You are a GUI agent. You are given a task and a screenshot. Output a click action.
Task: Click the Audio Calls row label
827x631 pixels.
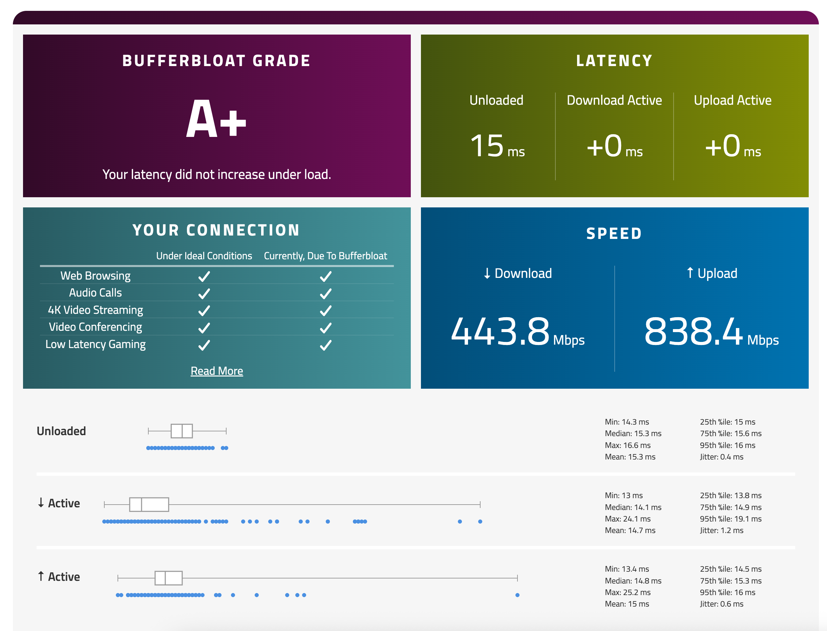coord(96,292)
